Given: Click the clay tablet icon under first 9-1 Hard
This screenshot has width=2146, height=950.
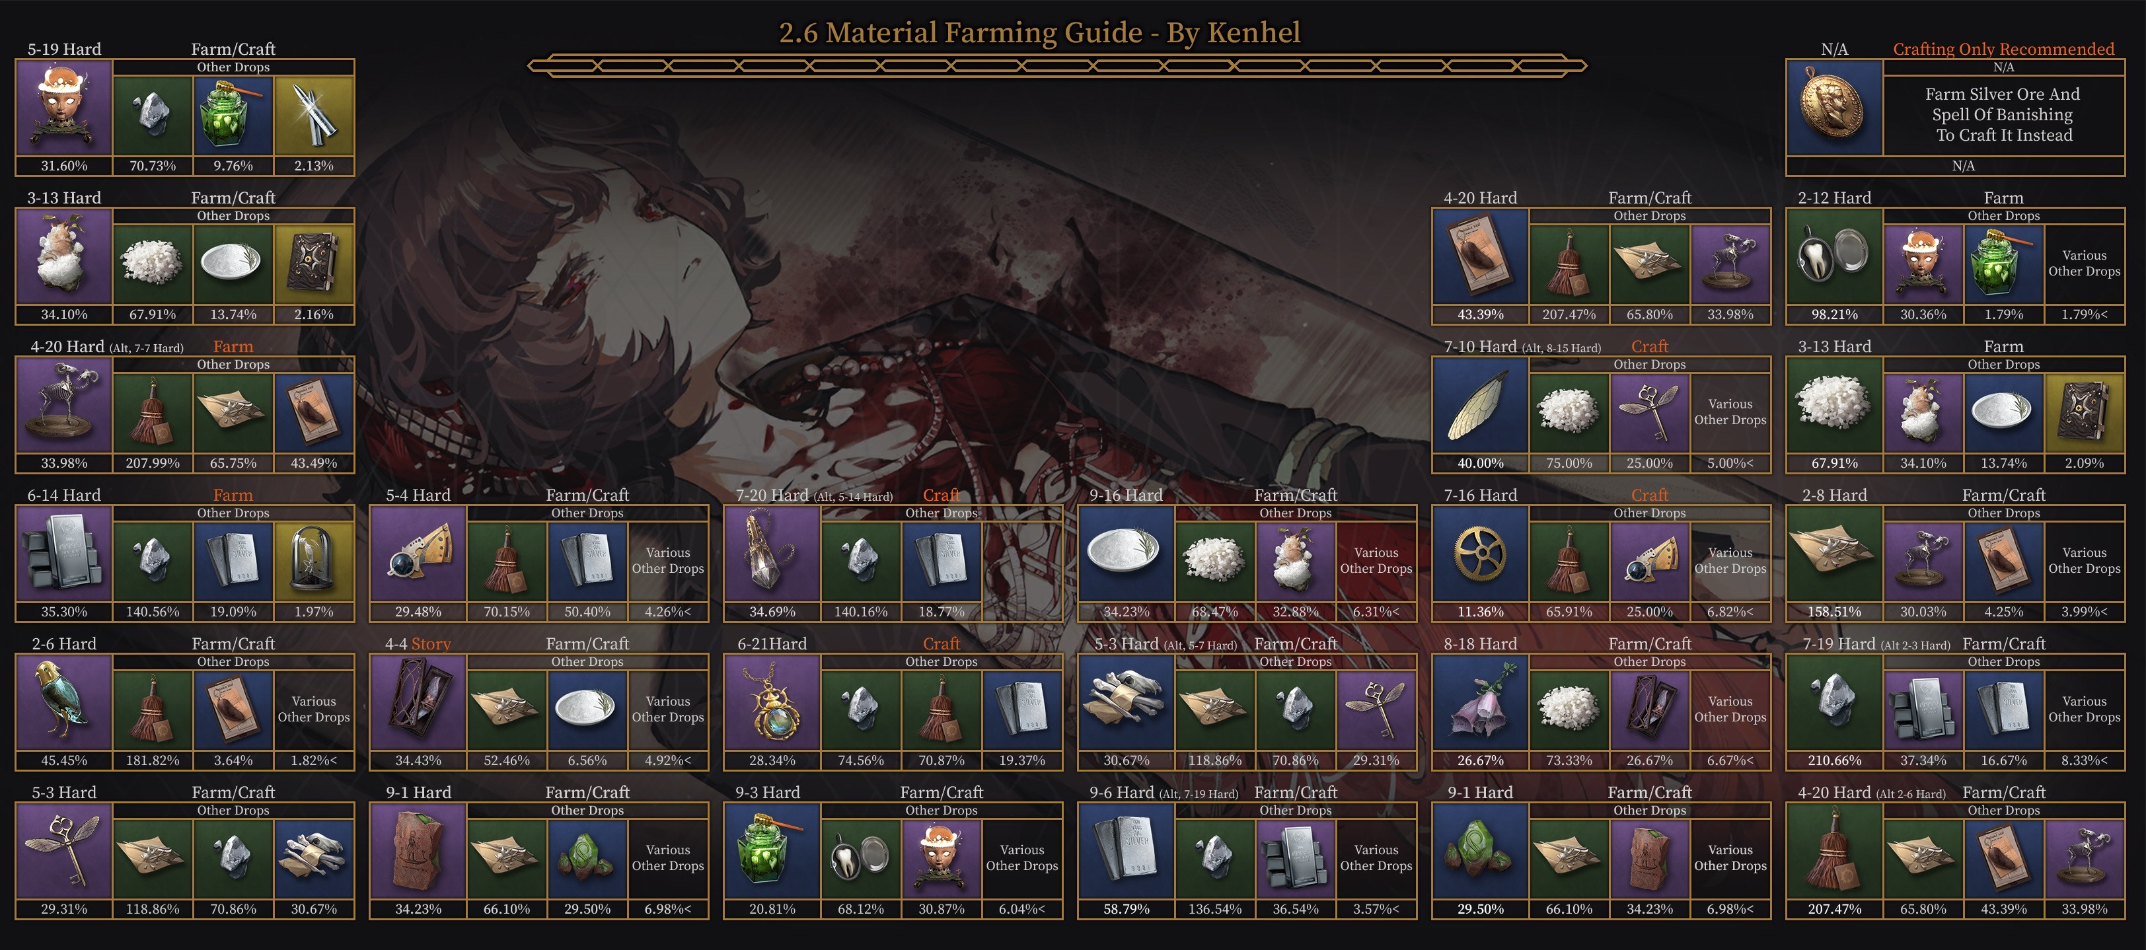Looking at the screenshot, I should click(x=418, y=851).
